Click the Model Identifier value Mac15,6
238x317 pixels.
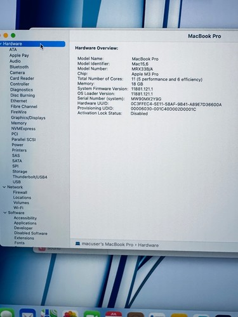(140, 64)
